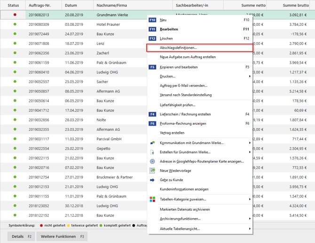Screen dimensions: 315x243
Task: Click green status dot of order 2019061159
Action: [15, 62]
